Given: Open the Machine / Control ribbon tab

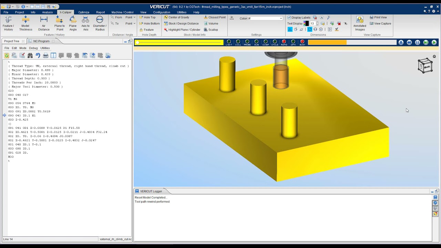Looking at the screenshot, I should pyautogui.click(x=122, y=12).
